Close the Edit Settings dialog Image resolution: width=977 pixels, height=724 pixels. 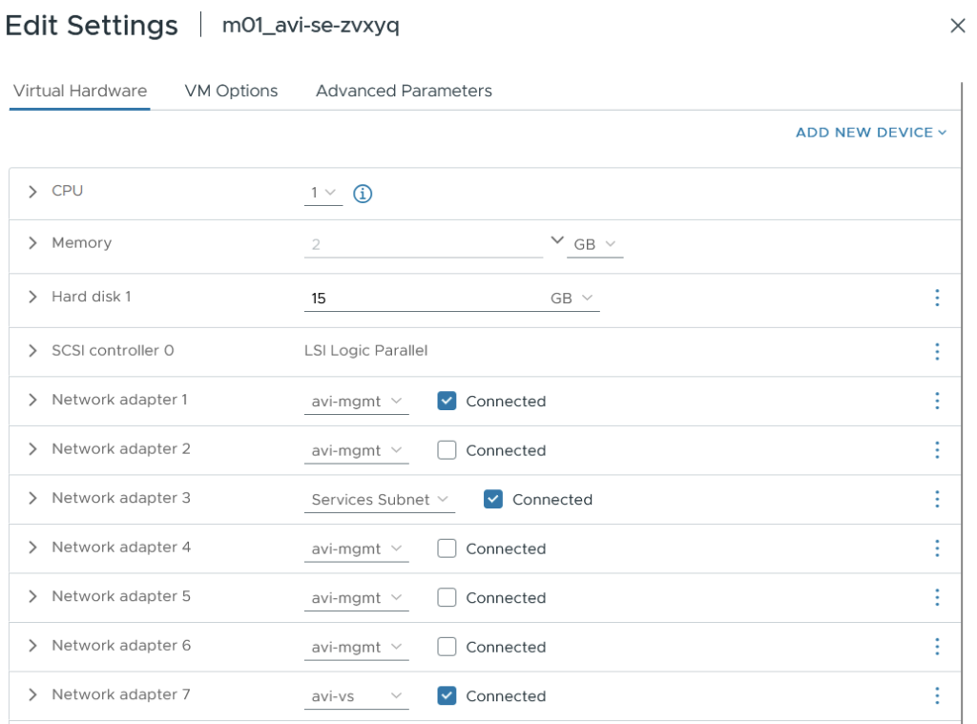pyautogui.click(x=958, y=26)
